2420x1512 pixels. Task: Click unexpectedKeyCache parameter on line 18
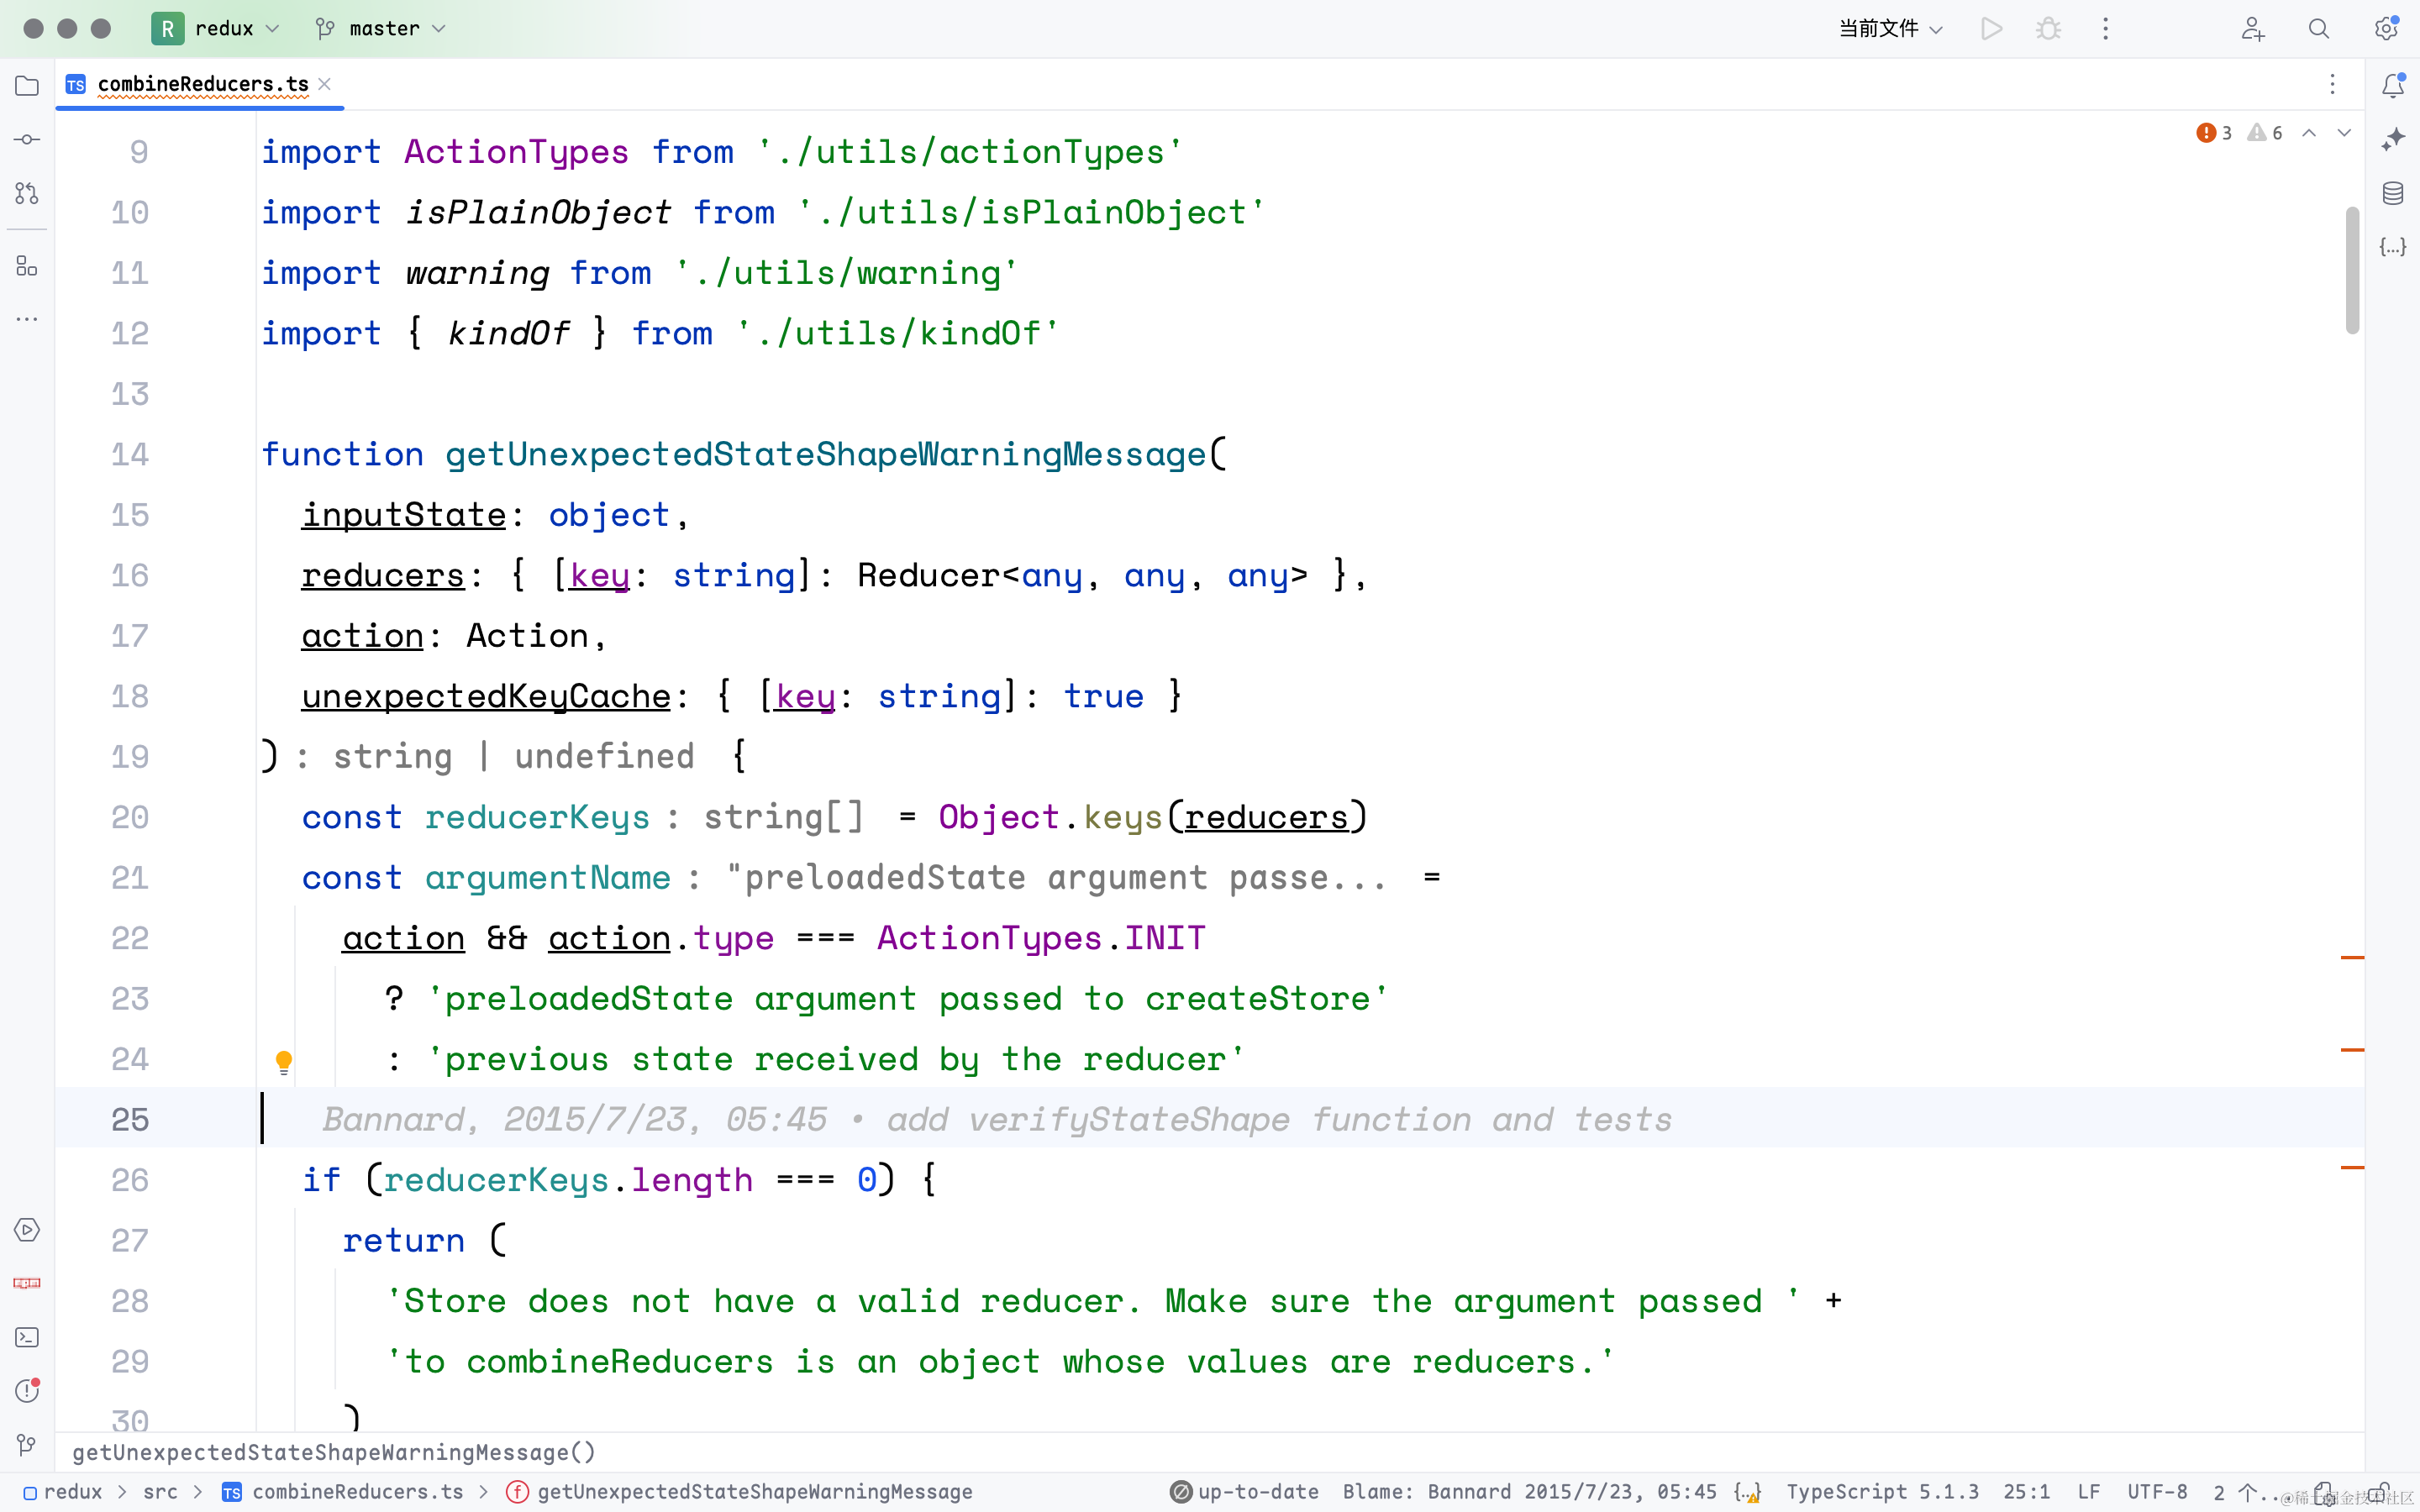[x=486, y=697]
